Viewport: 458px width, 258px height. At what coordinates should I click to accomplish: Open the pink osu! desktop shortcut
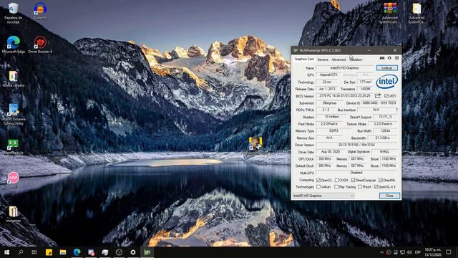click(13, 179)
